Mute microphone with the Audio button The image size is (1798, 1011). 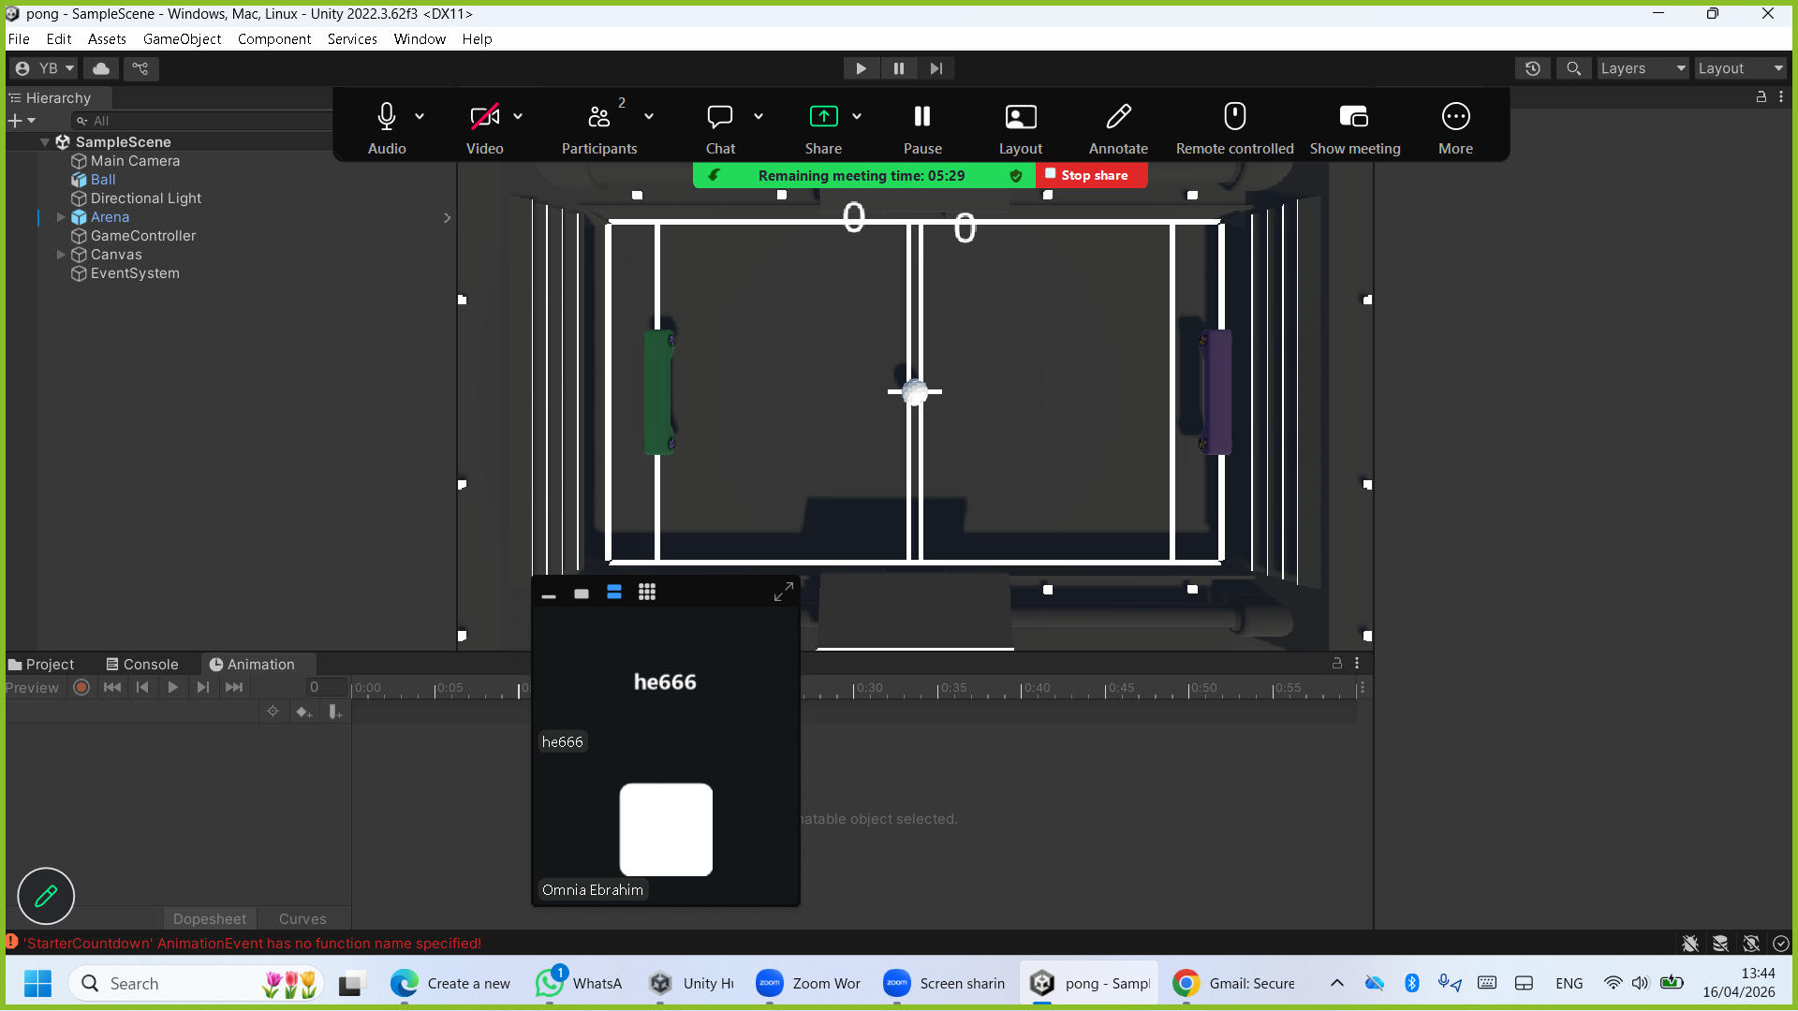(387, 117)
